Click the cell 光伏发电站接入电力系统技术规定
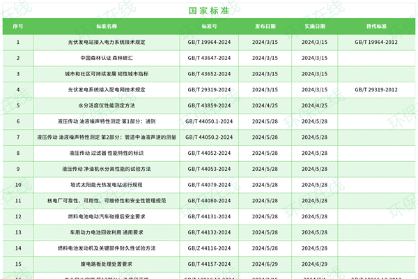 click(107, 42)
